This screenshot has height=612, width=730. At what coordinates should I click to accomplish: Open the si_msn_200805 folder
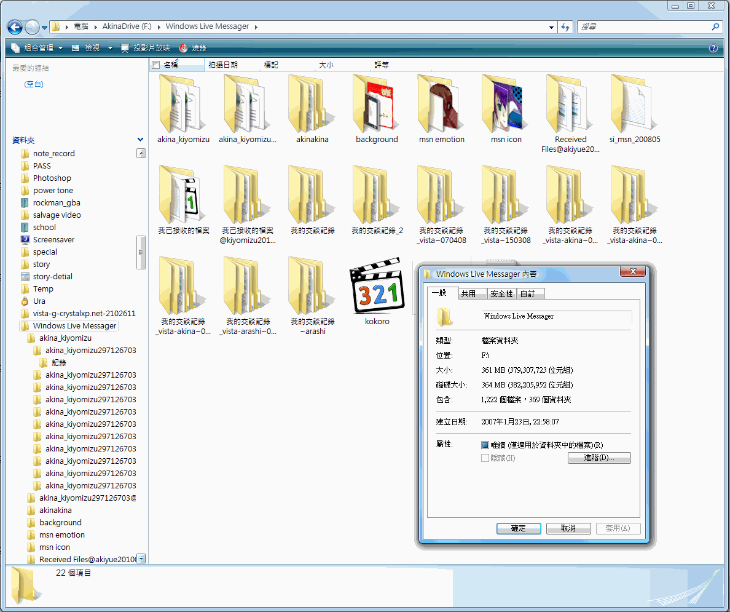pos(635,104)
